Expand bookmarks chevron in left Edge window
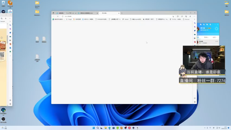Viewport: 231px width, 130px height. pyautogui.click(x=10, y=21)
